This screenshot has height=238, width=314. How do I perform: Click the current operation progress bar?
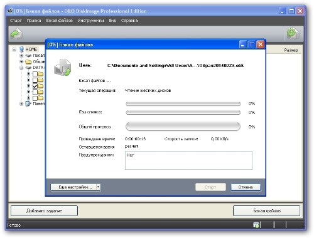(183, 103)
